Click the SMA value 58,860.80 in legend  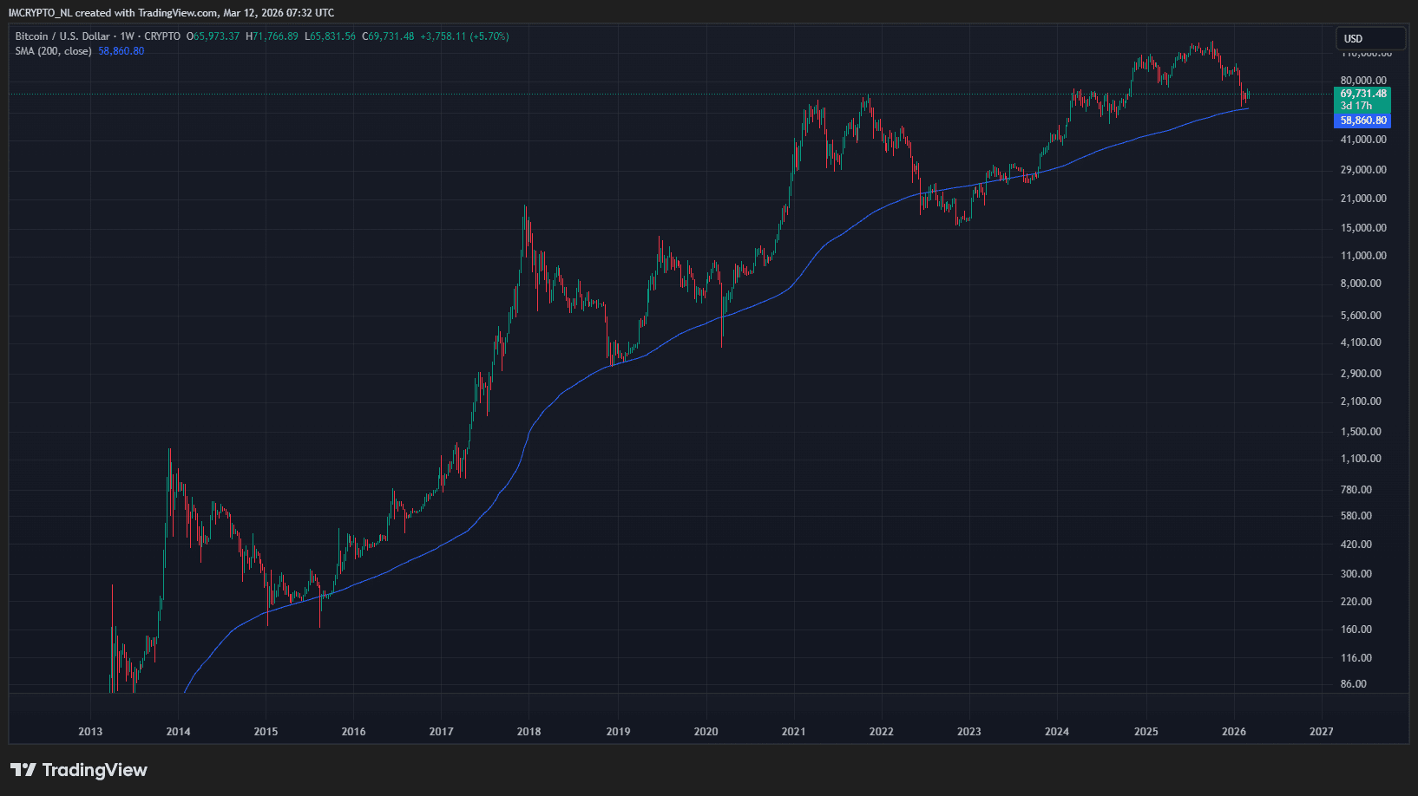click(x=121, y=51)
